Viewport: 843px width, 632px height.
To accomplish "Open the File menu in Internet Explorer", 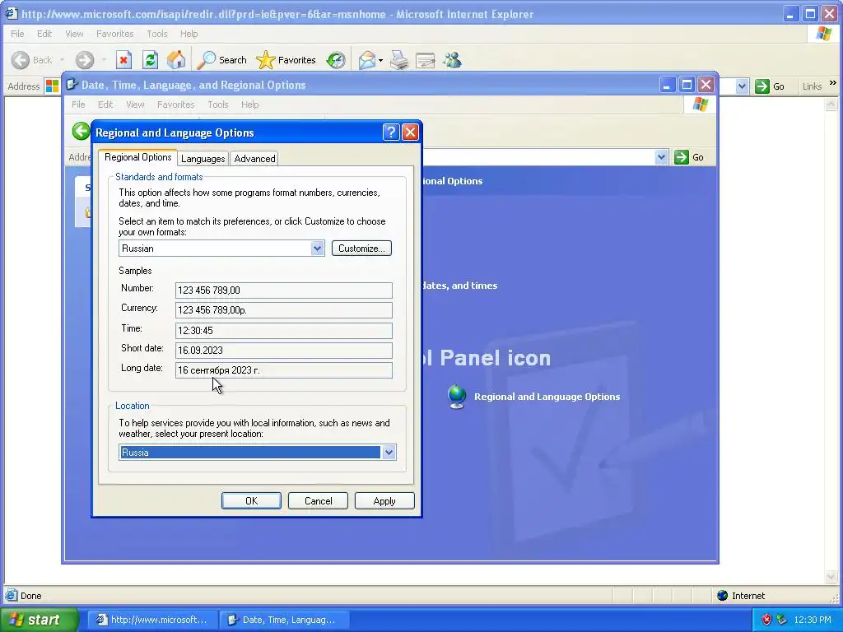I will tap(17, 33).
